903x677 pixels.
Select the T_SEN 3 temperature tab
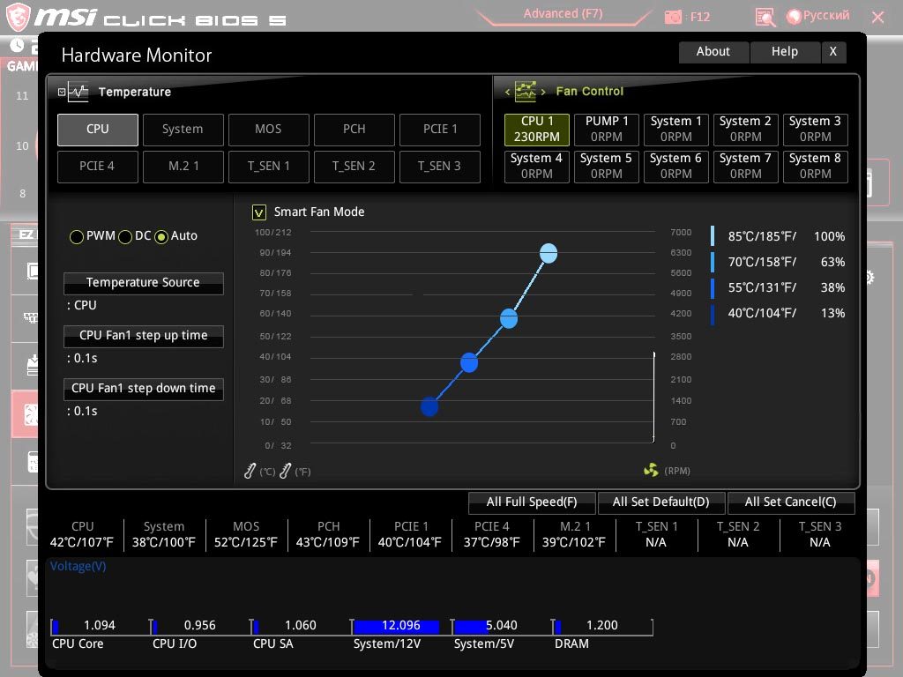pyautogui.click(x=440, y=167)
